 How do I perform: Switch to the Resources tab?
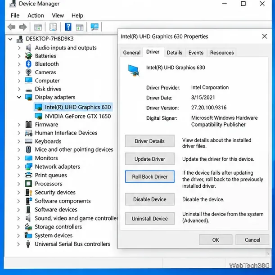222,53
